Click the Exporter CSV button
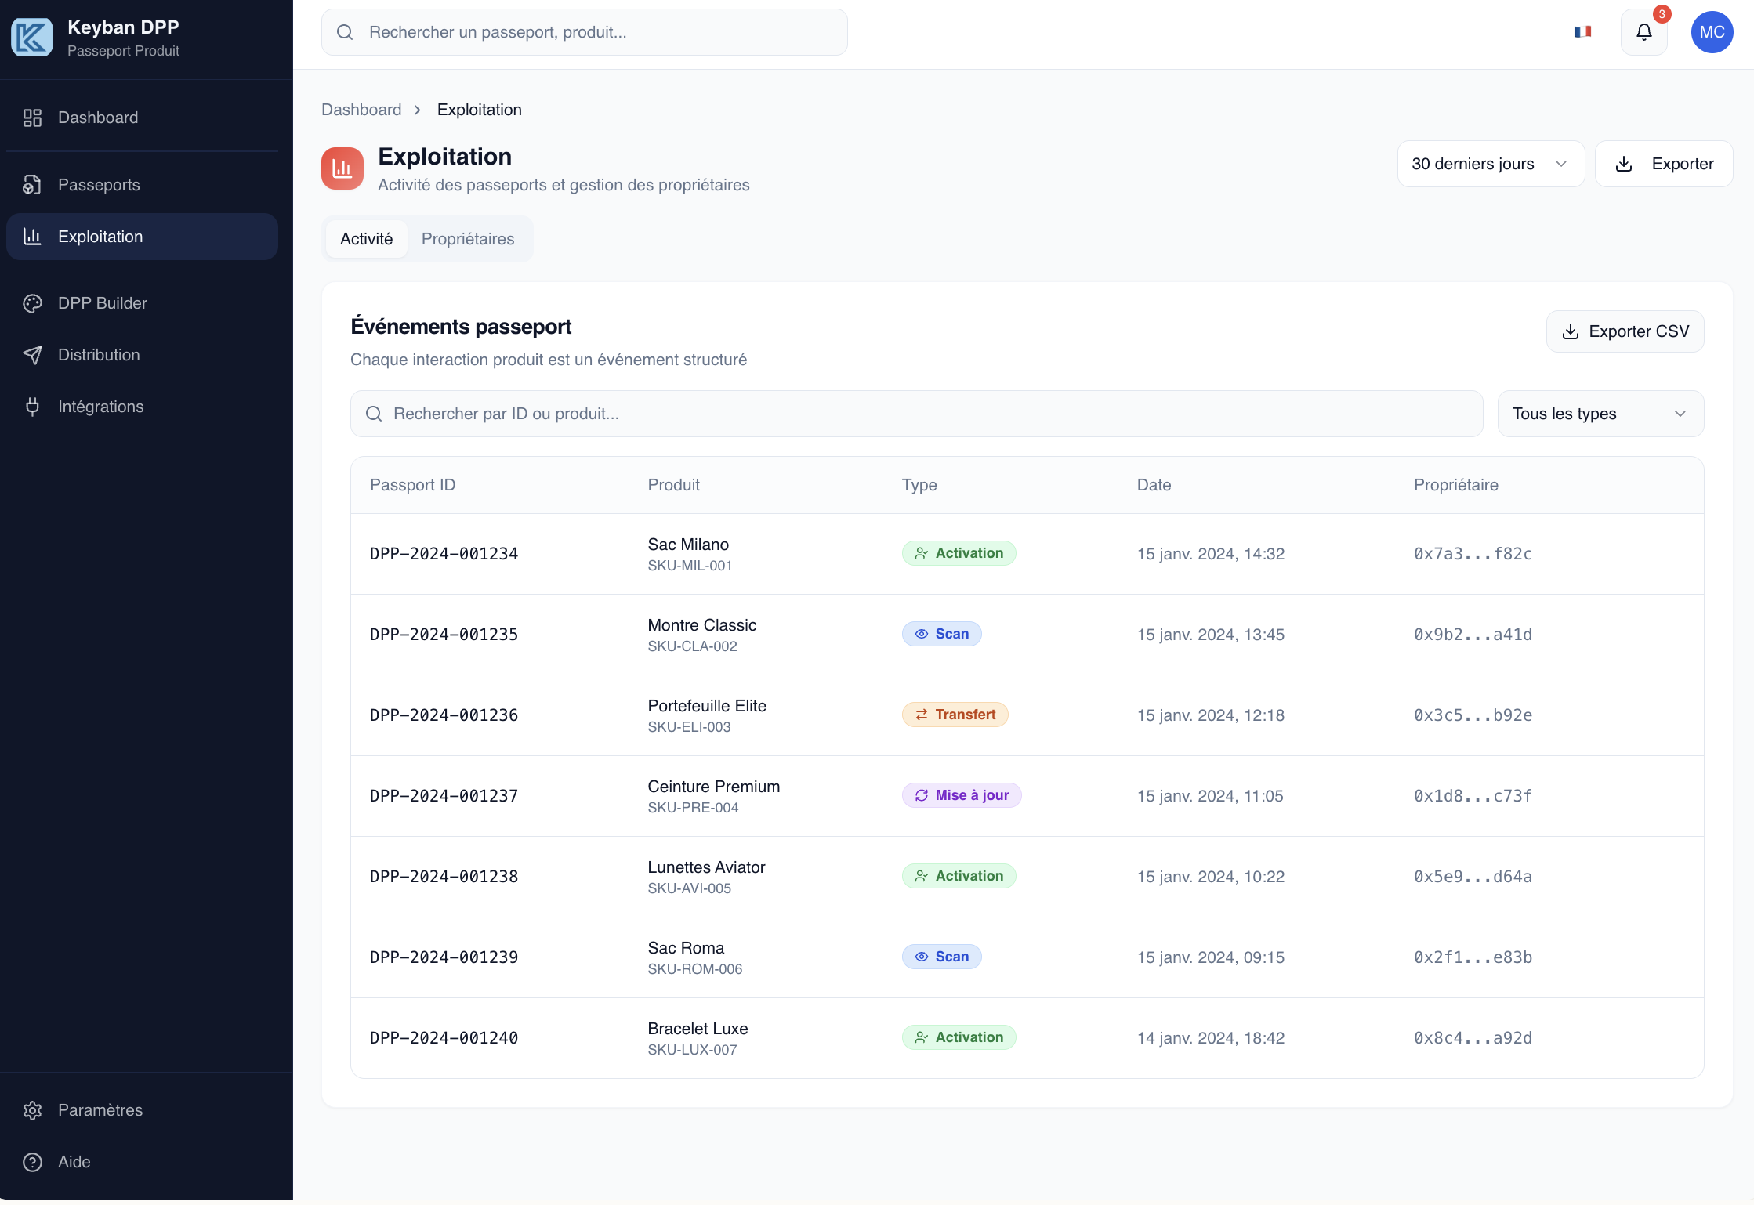Image resolution: width=1754 pixels, height=1205 pixels. [1625, 331]
